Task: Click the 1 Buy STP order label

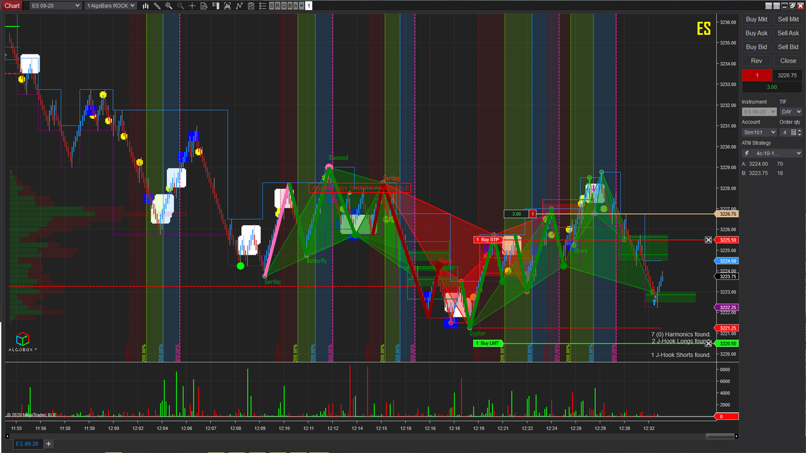Action: 488,239
